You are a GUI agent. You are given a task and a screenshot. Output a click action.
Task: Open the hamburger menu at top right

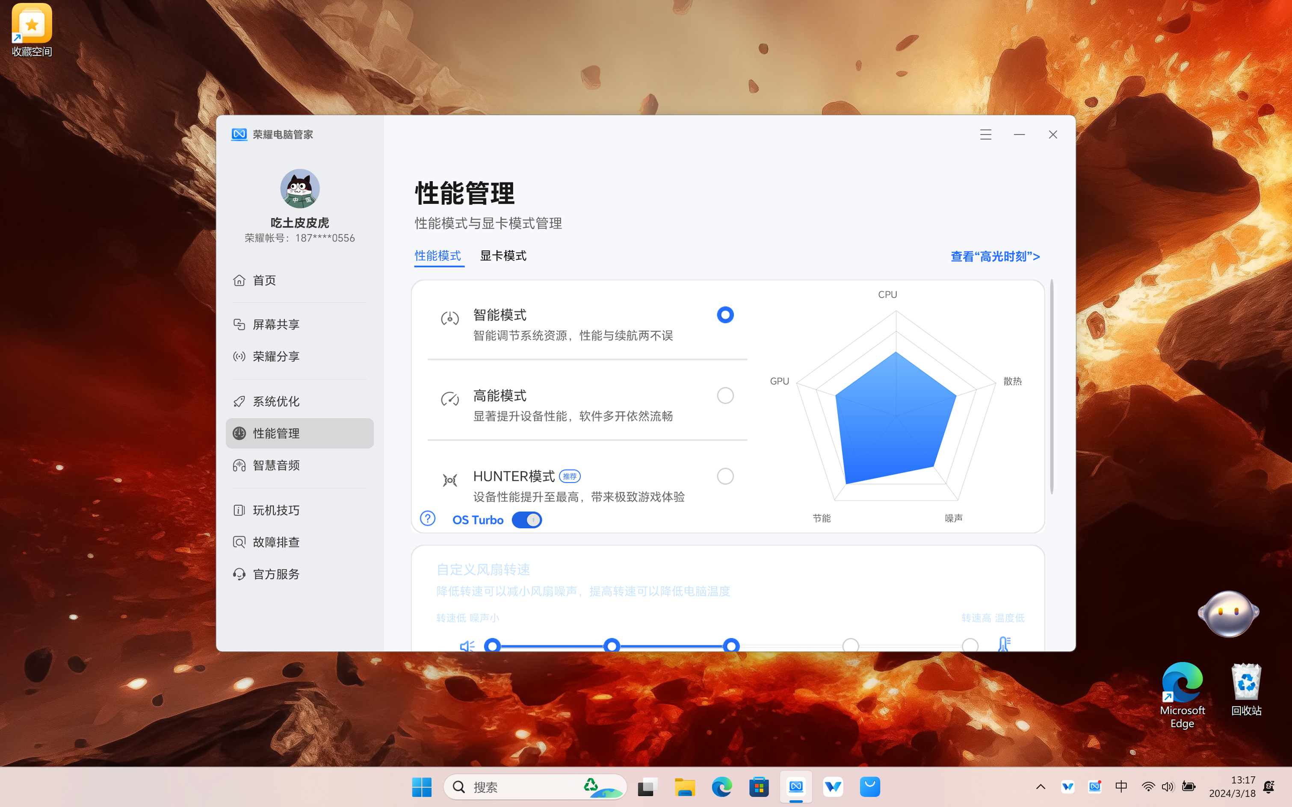coord(985,134)
